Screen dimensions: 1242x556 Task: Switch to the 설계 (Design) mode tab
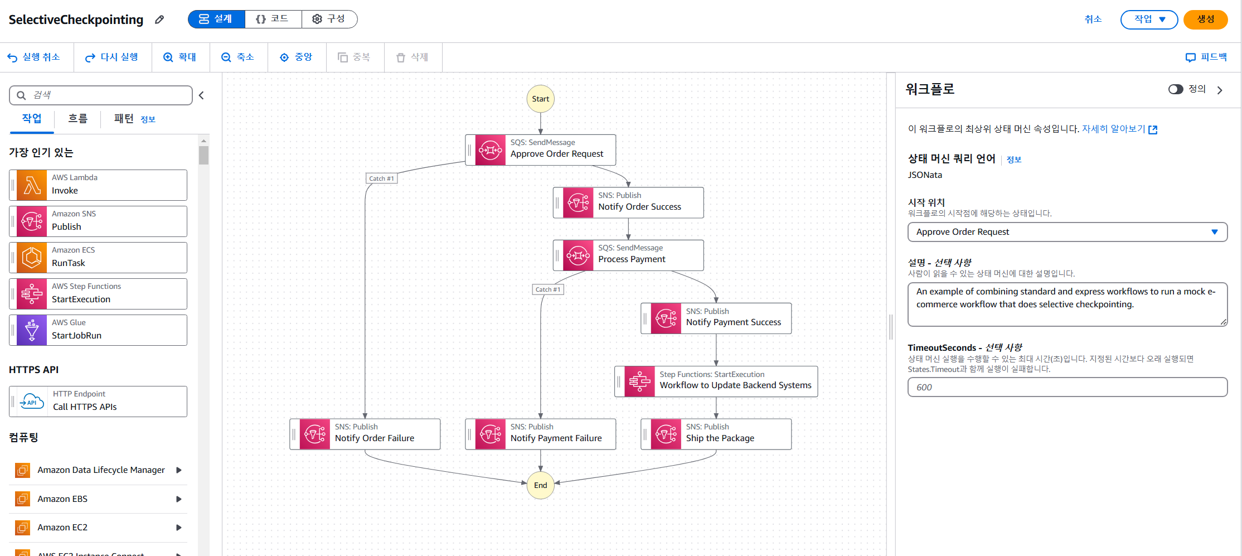[216, 19]
